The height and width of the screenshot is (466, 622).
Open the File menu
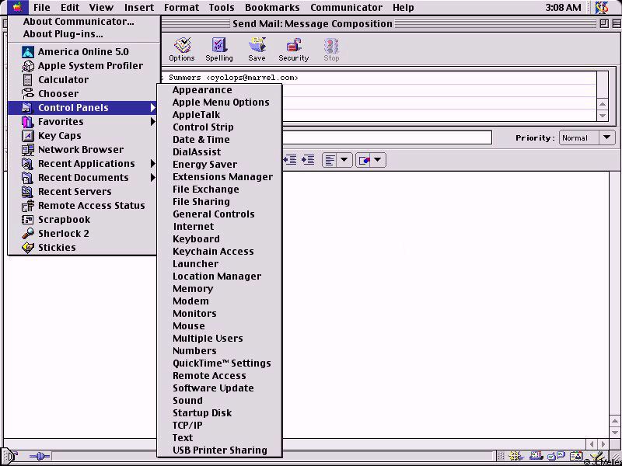pos(42,8)
